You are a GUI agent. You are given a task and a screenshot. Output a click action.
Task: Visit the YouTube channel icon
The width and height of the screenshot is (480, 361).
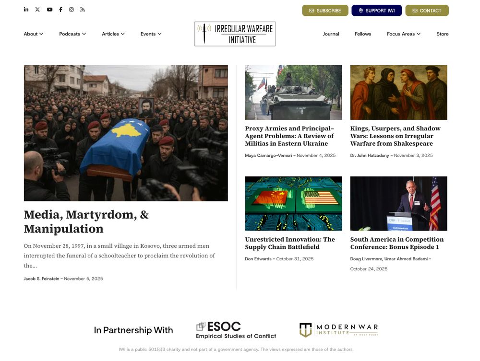(x=49, y=10)
